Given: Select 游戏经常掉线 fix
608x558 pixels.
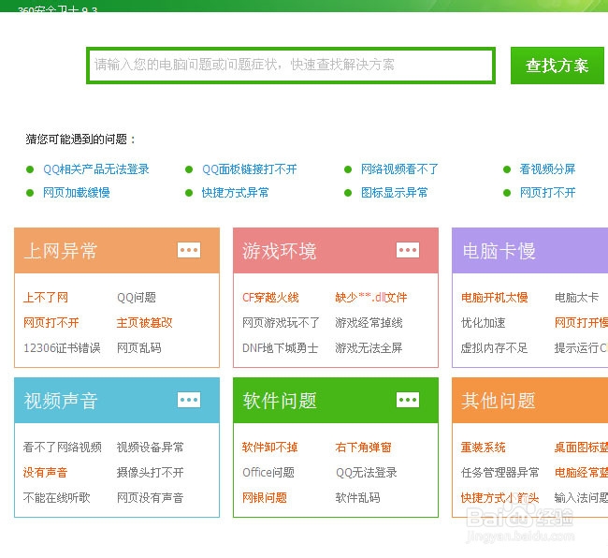Looking at the screenshot, I should point(369,323).
